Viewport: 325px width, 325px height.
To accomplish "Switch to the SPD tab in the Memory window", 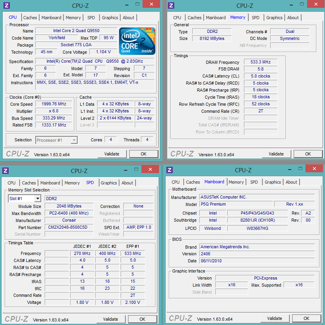I will [256, 18].
